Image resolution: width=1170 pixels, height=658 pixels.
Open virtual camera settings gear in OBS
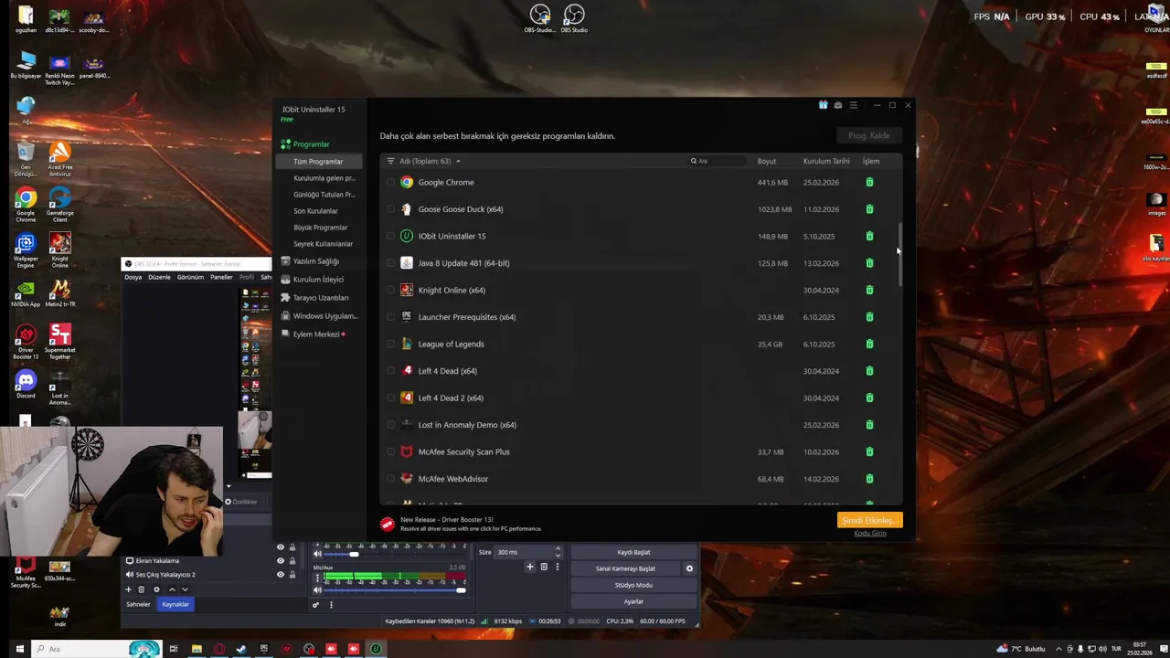pyautogui.click(x=689, y=568)
